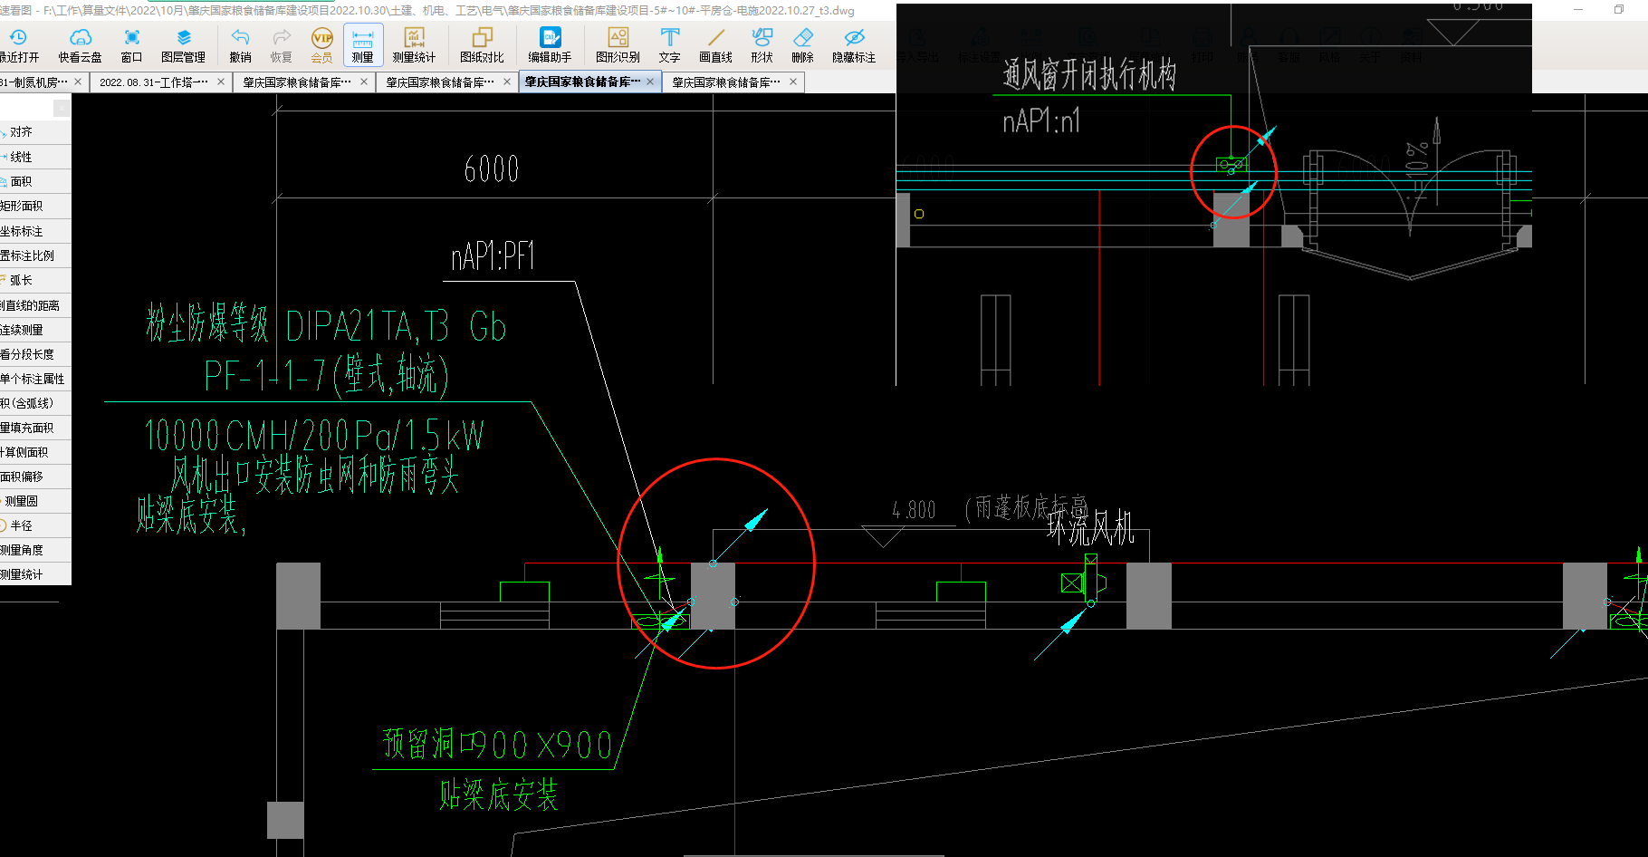This screenshot has width=1648, height=857.
Task: Open 设置标注比例 annotation scale
Action: (35, 255)
